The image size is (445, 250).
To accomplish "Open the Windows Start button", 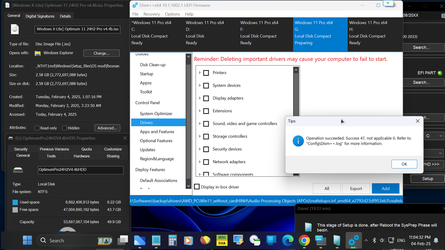I will point(27,240).
